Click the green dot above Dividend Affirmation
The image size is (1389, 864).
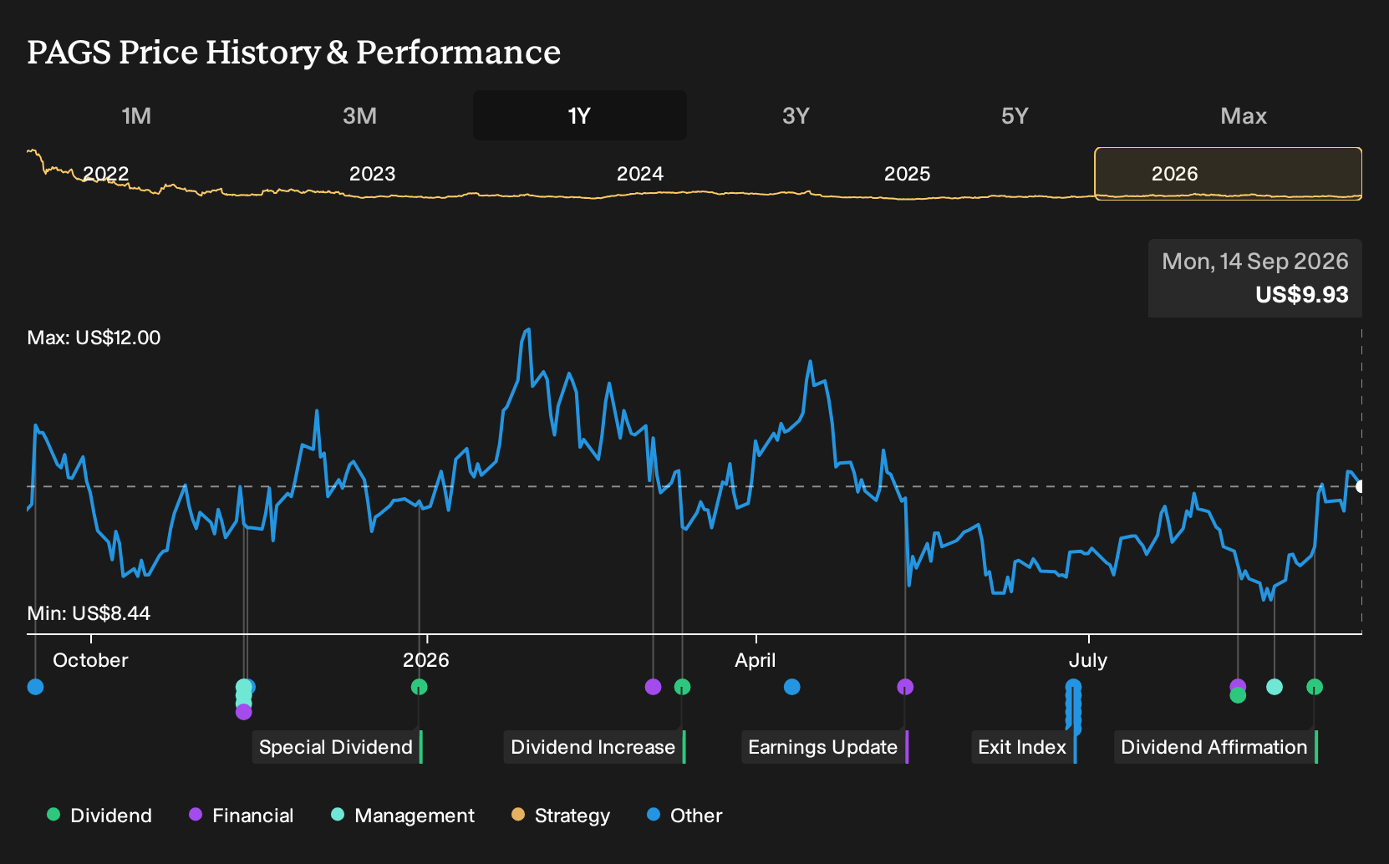pos(1315,687)
